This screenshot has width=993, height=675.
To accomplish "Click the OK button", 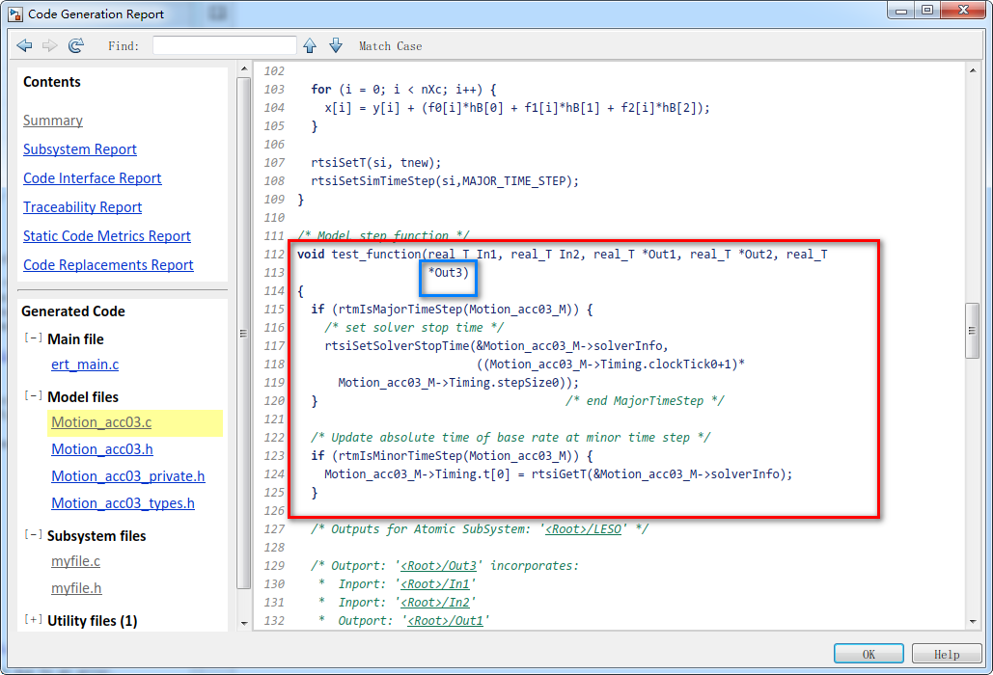I will point(868,653).
